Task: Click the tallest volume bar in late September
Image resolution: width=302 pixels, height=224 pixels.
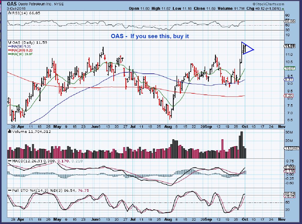Action: click(x=242, y=145)
